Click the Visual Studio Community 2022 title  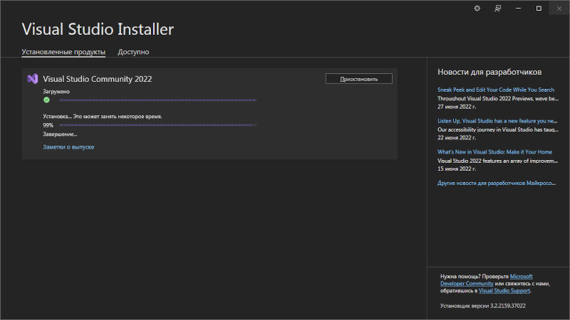97,79
